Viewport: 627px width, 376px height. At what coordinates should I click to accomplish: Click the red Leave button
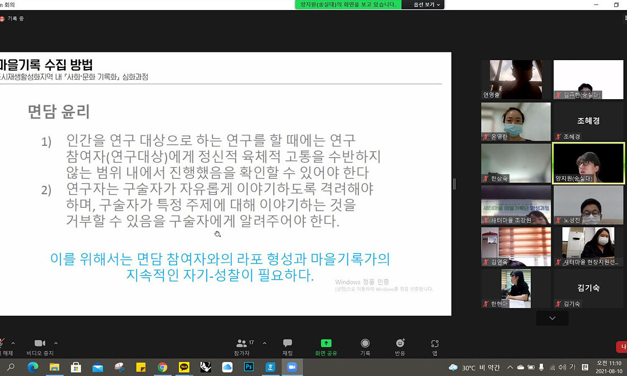622,346
